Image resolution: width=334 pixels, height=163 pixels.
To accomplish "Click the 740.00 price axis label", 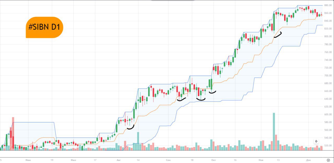I will (x=328, y=60).
